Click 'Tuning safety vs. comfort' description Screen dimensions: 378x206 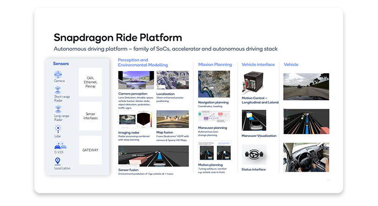pyautogui.click(x=212, y=169)
